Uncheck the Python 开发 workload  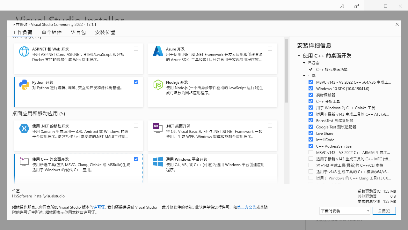(136, 82)
